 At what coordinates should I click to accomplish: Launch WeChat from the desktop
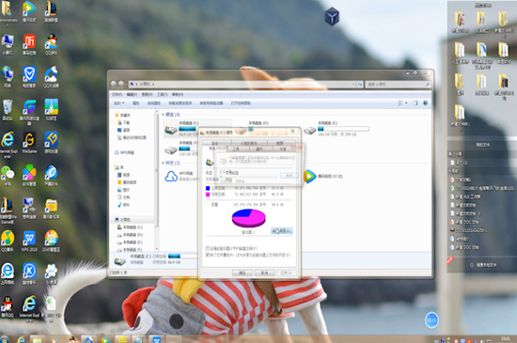8,176
